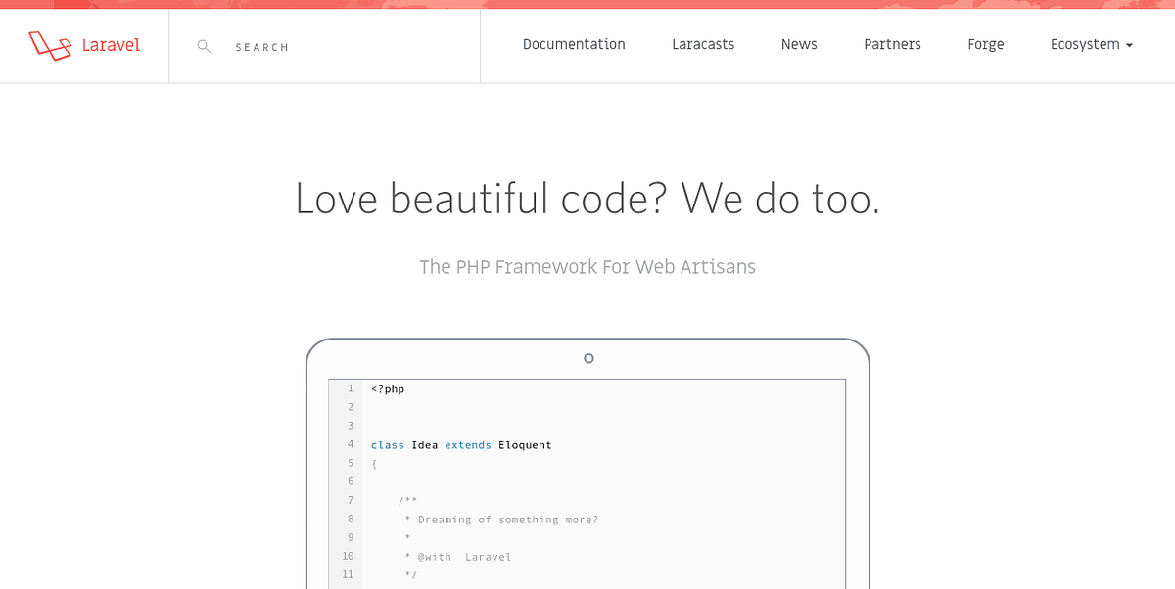The height and width of the screenshot is (589, 1175).
Task: Click '* Dreaming of something more?' comment
Action: [x=500, y=520]
